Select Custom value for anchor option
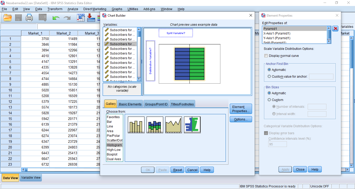 269,77
